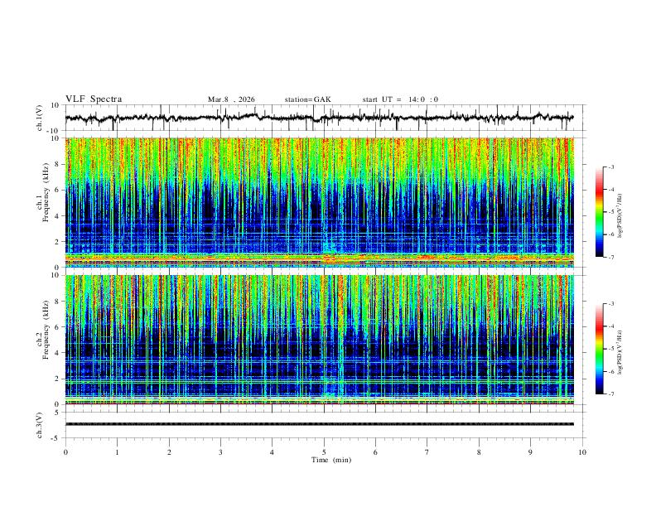This screenshot has width=656, height=507.
Task: Click the ch.1 color bar -5 label
Action: click(x=610, y=212)
